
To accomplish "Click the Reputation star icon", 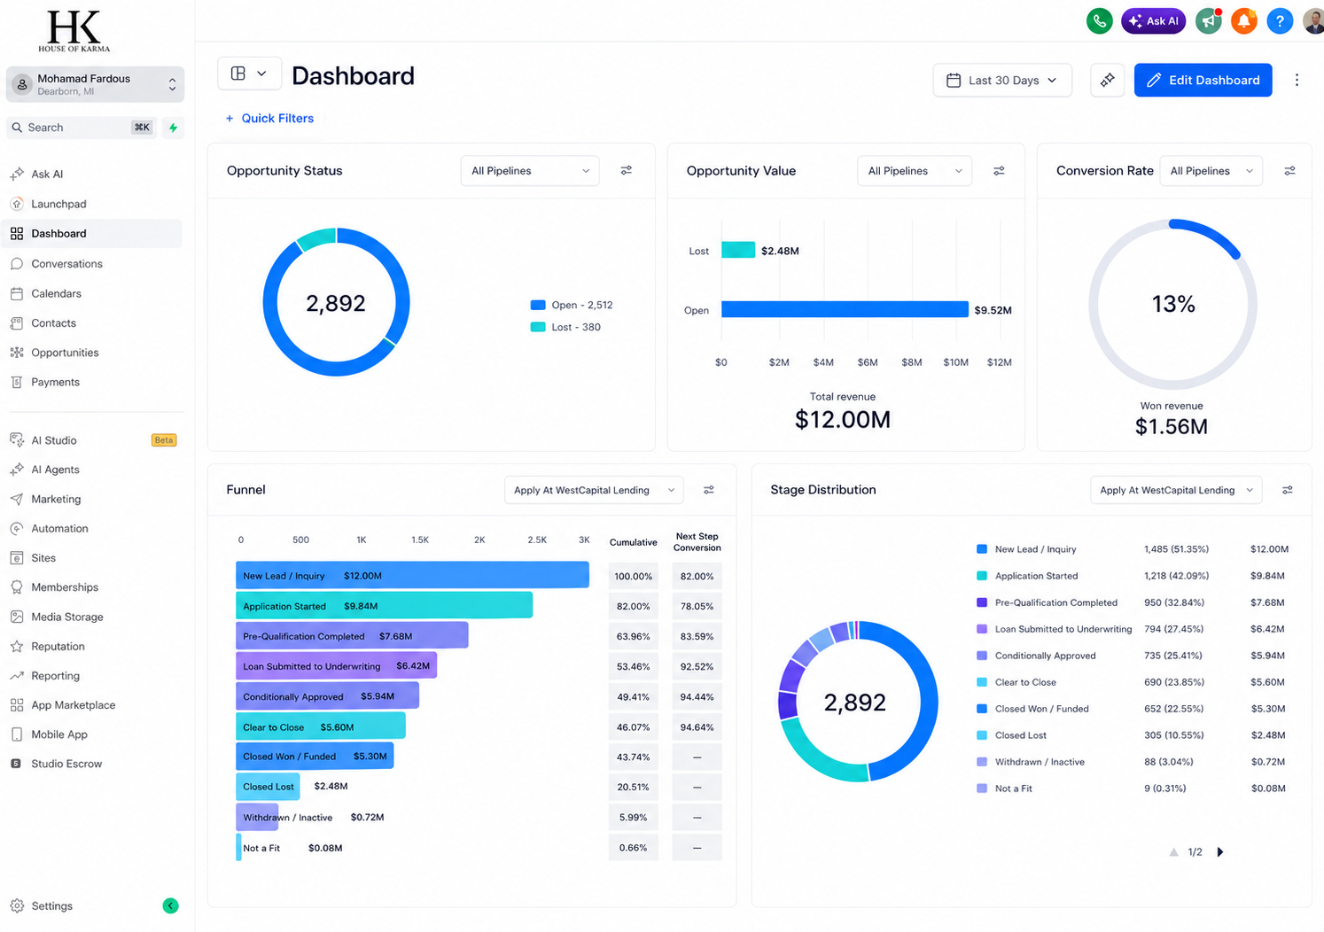I will point(17,647).
